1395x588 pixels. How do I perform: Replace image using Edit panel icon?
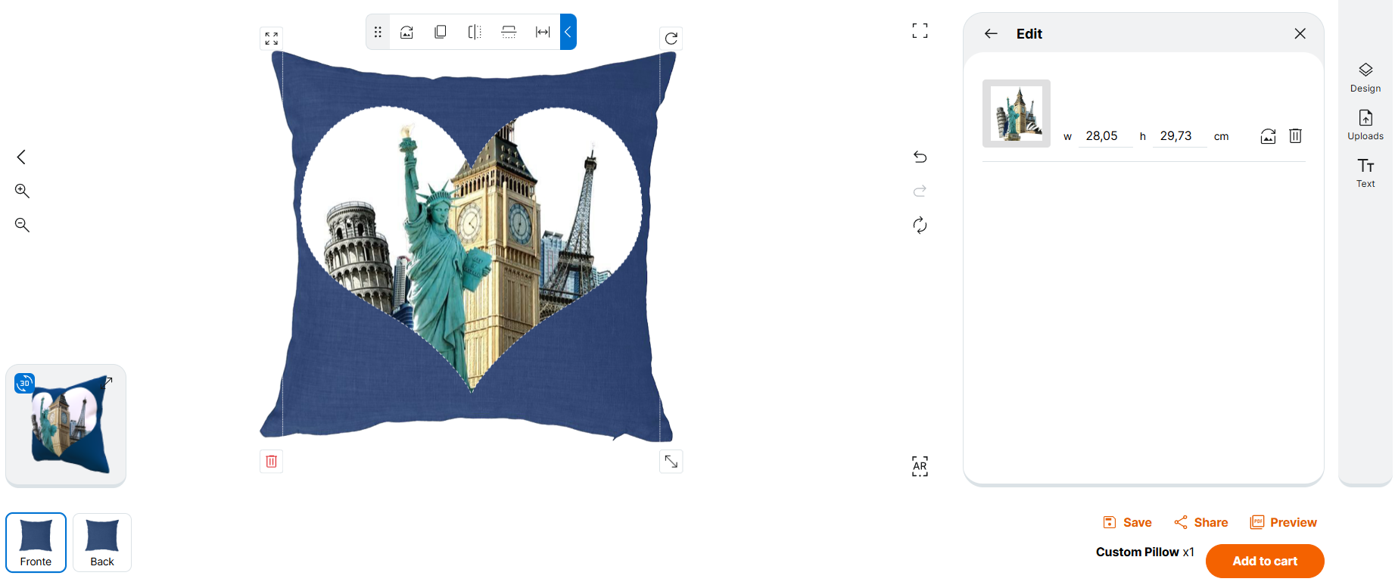1268,136
